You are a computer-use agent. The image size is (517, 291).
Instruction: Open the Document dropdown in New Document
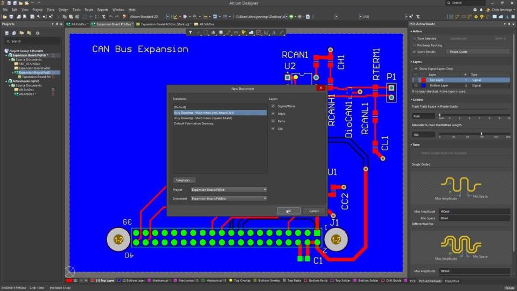coord(229,199)
